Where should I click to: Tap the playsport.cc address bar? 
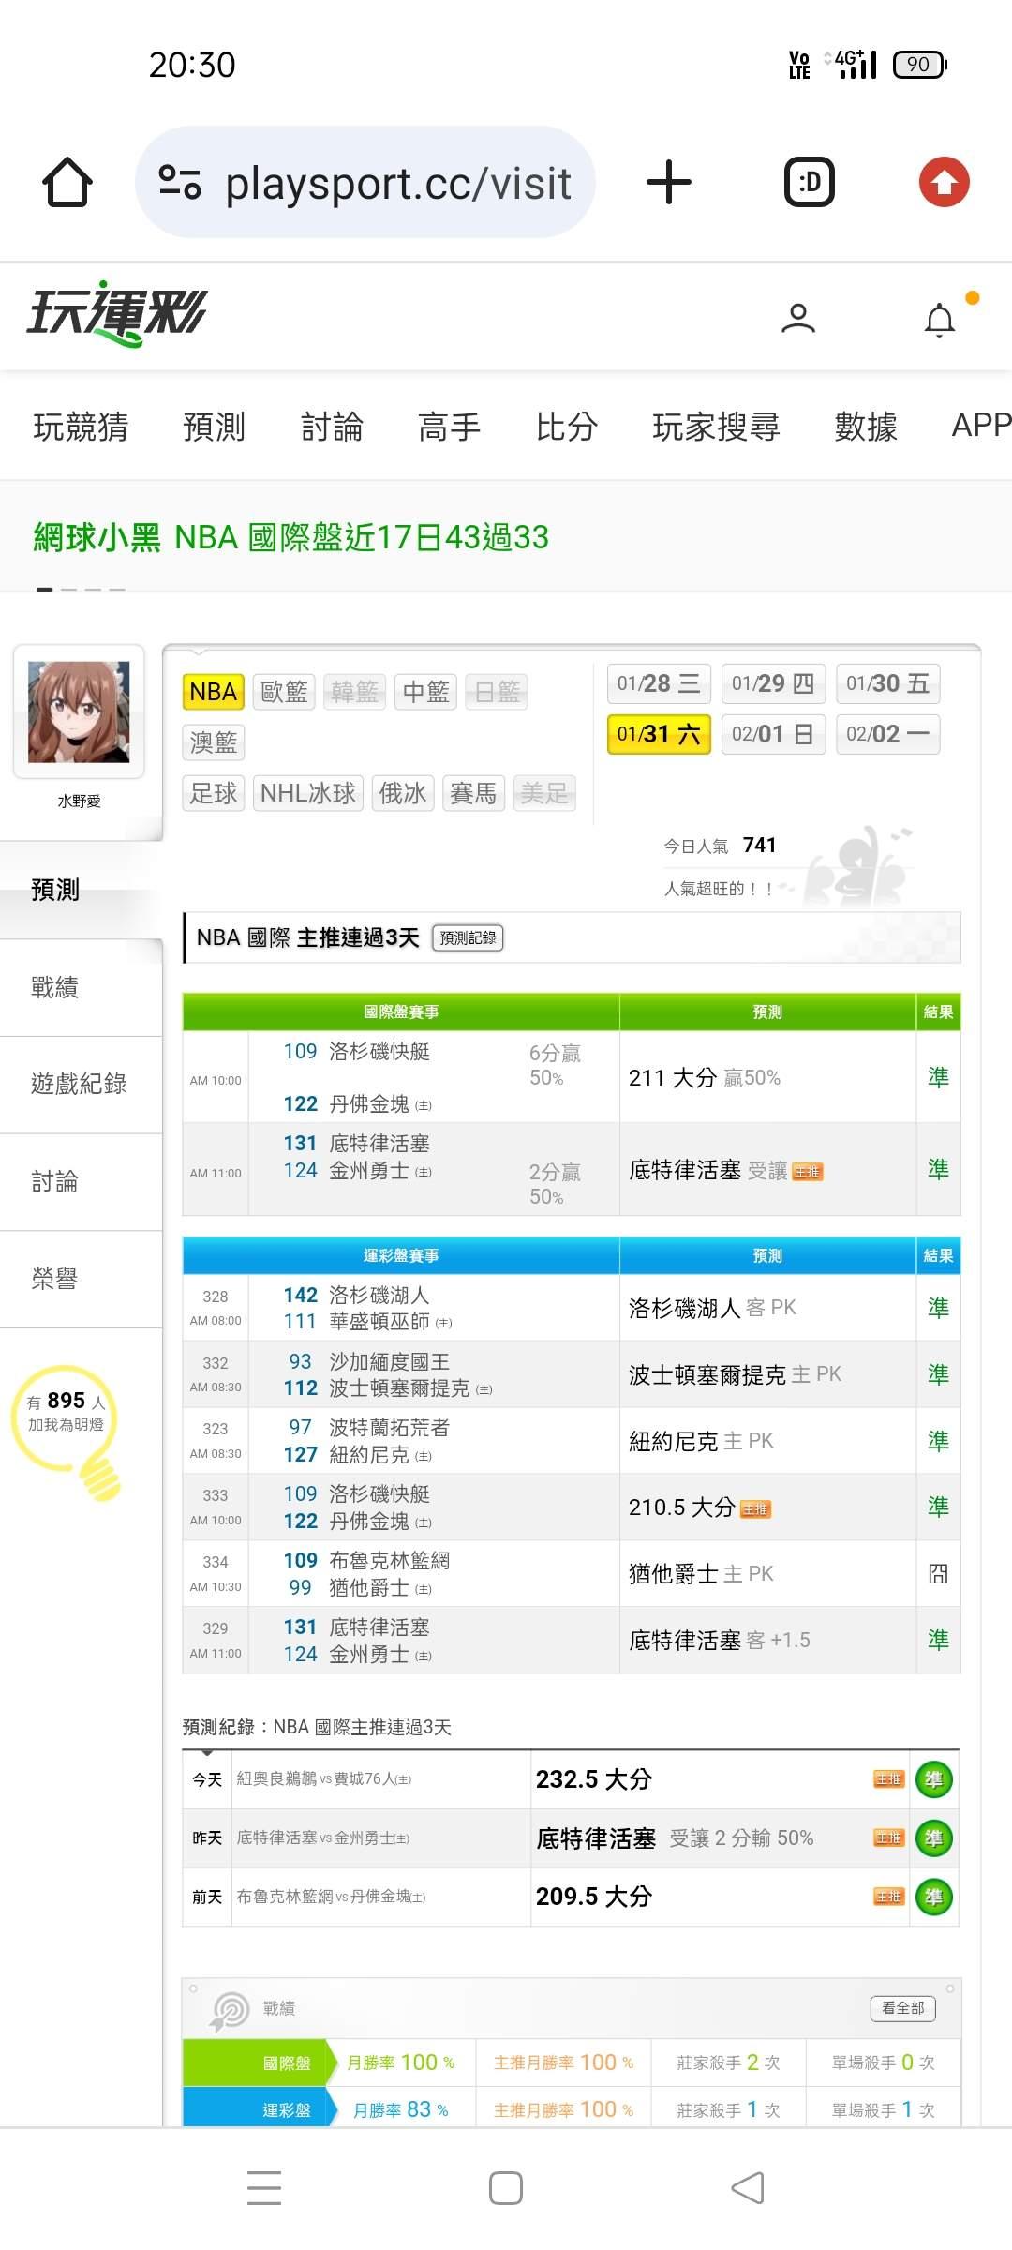pos(365,182)
